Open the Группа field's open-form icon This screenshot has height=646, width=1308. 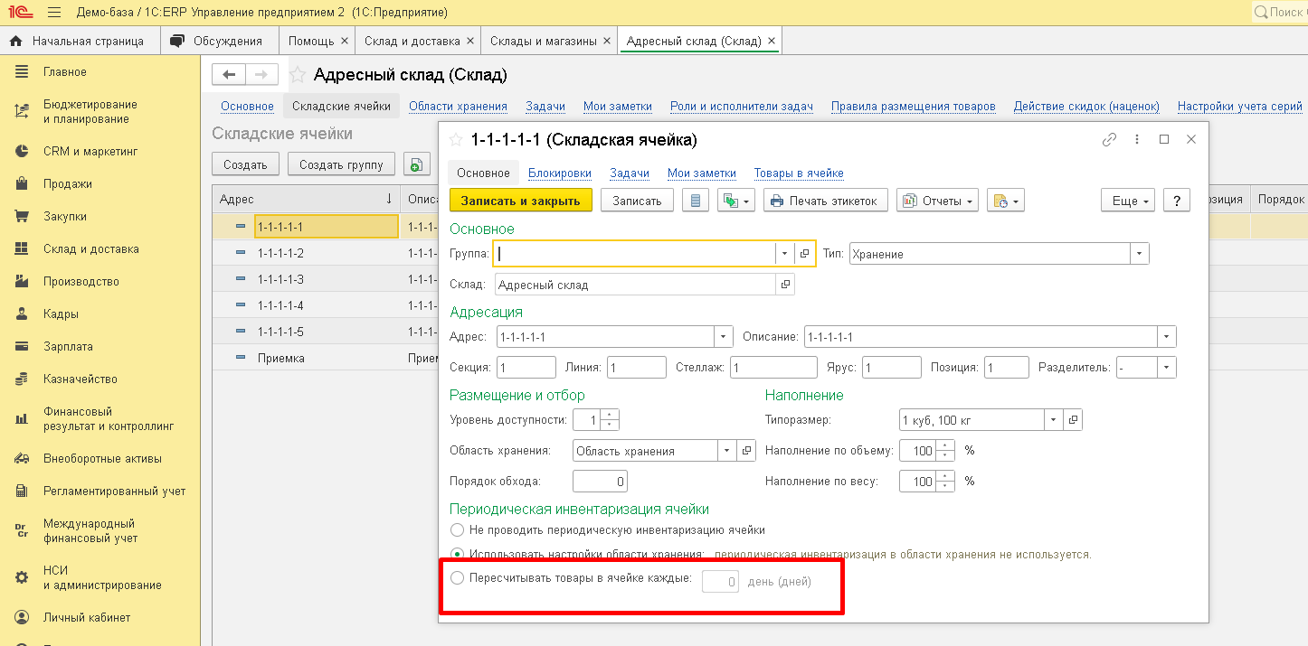pyautogui.click(x=805, y=254)
